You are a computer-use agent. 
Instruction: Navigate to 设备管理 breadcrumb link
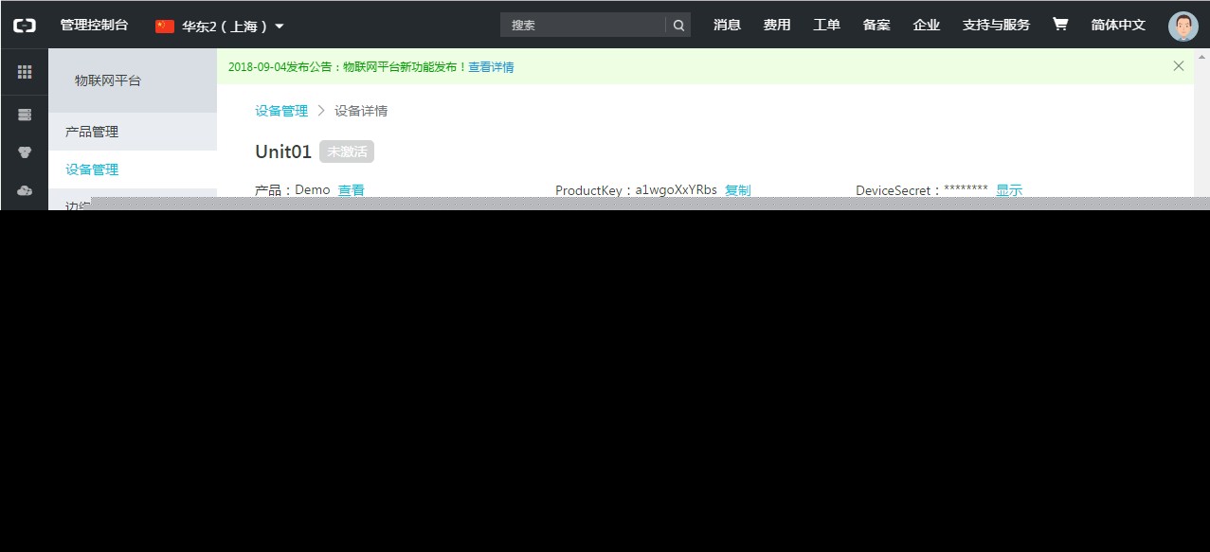point(281,111)
